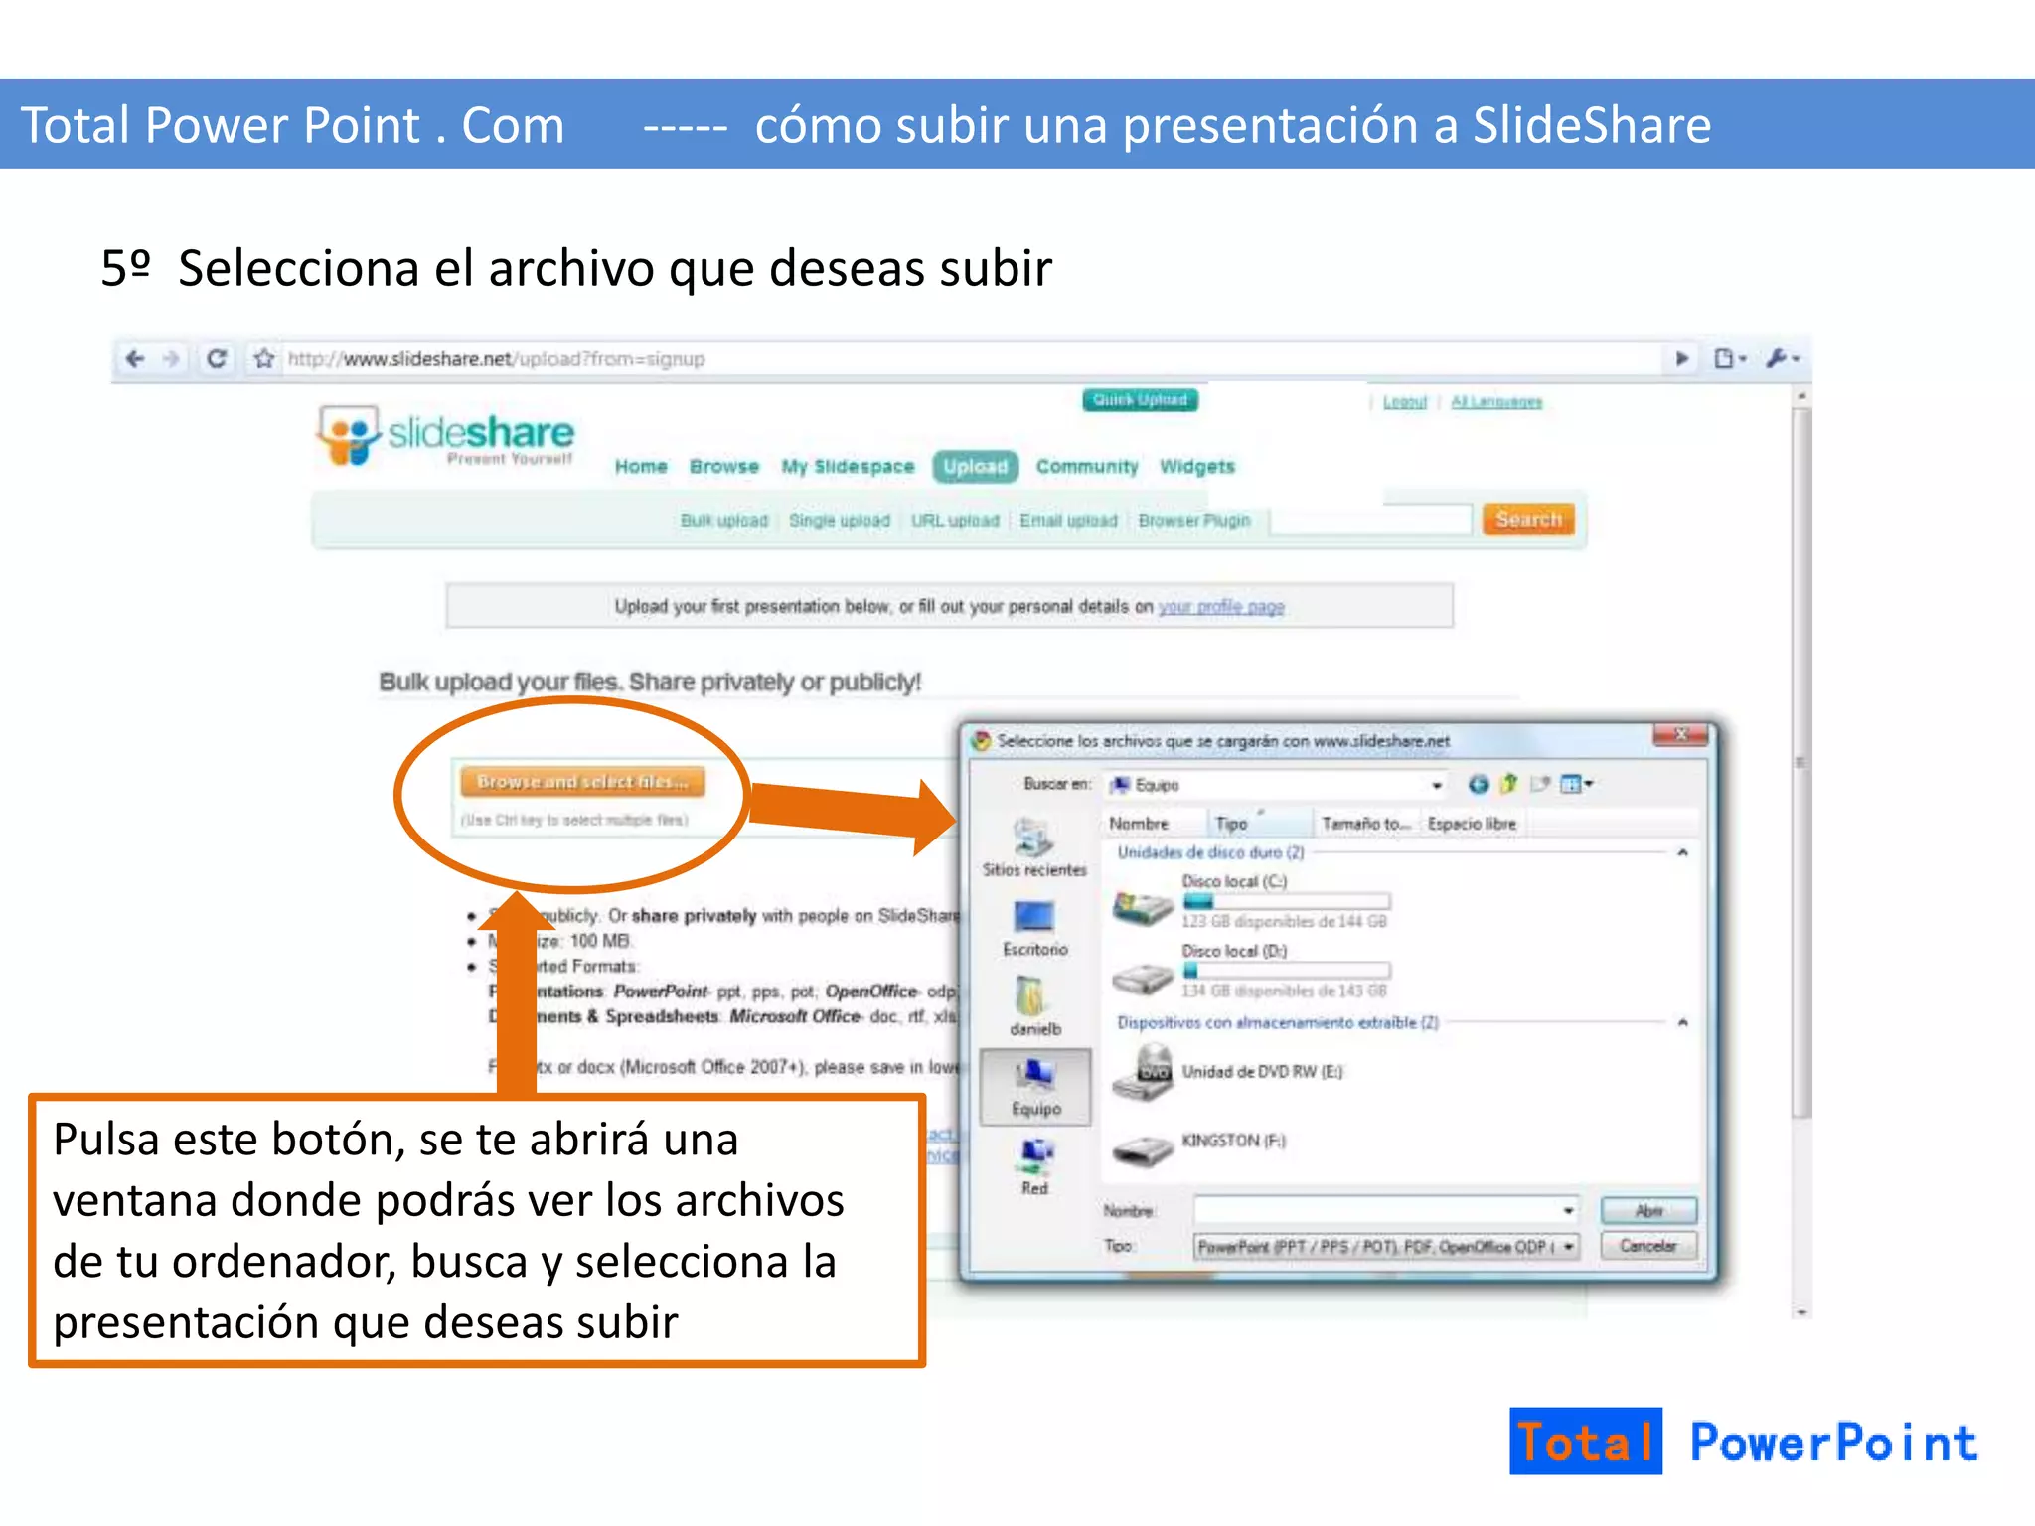Open the view options menu in dialog
The width and height of the screenshot is (2035, 1526).
click(1576, 784)
